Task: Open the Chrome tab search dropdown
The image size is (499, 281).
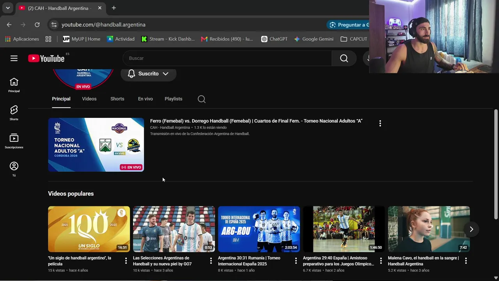Action: (x=8, y=8)
